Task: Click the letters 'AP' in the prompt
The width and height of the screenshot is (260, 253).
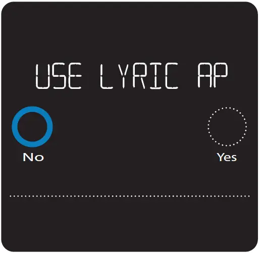Action: coord(213,76)
